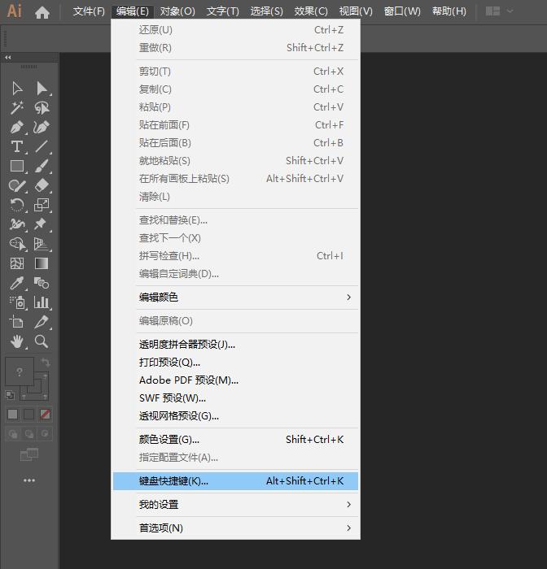This screenshot has width=547, height=569.
Task: Select the Selection tool arrow
Action: coord(17,88)
